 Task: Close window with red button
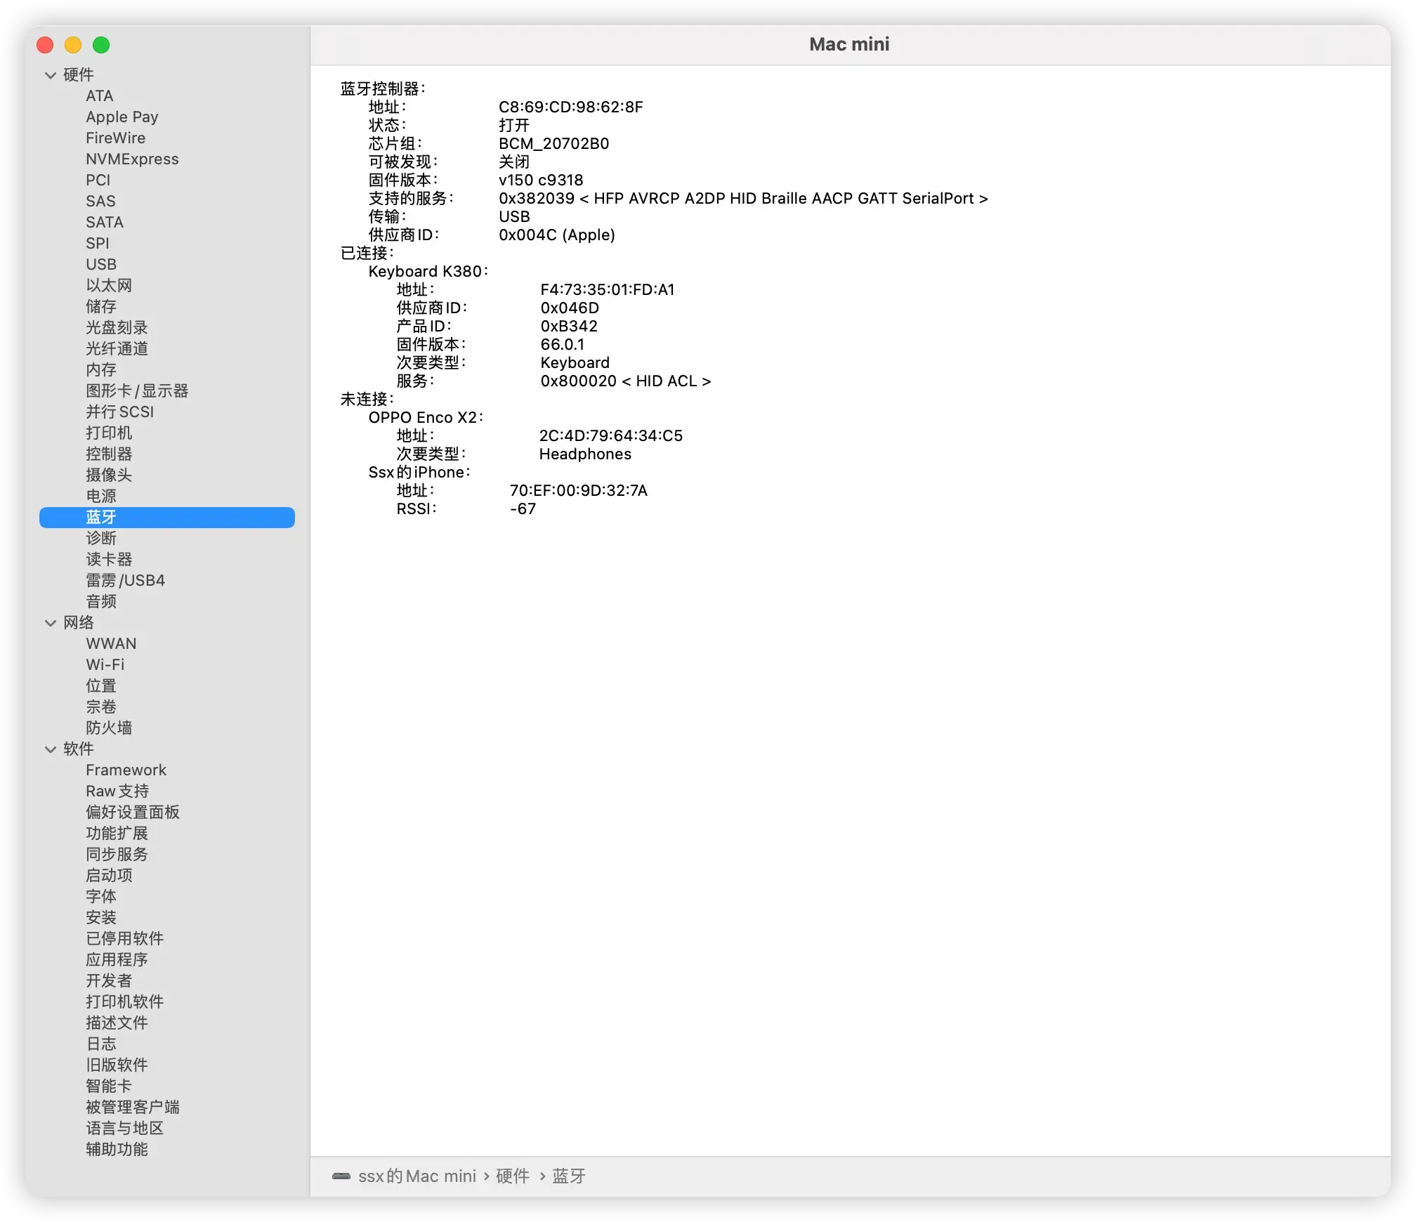point(45,45)
